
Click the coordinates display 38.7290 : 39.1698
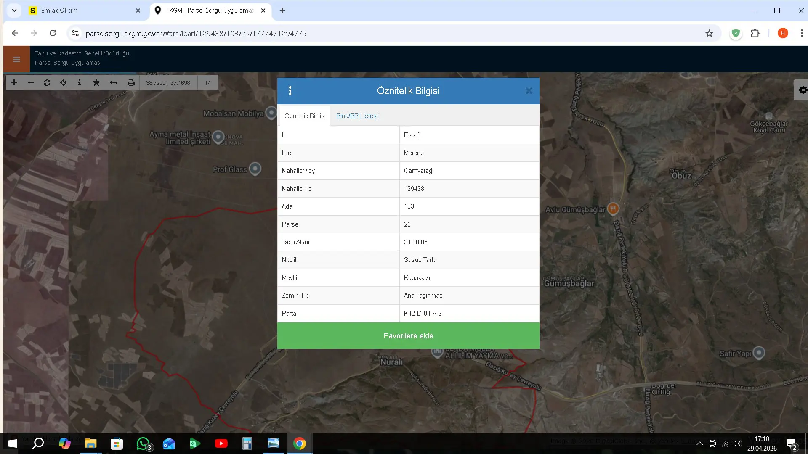tap(168, 83)
